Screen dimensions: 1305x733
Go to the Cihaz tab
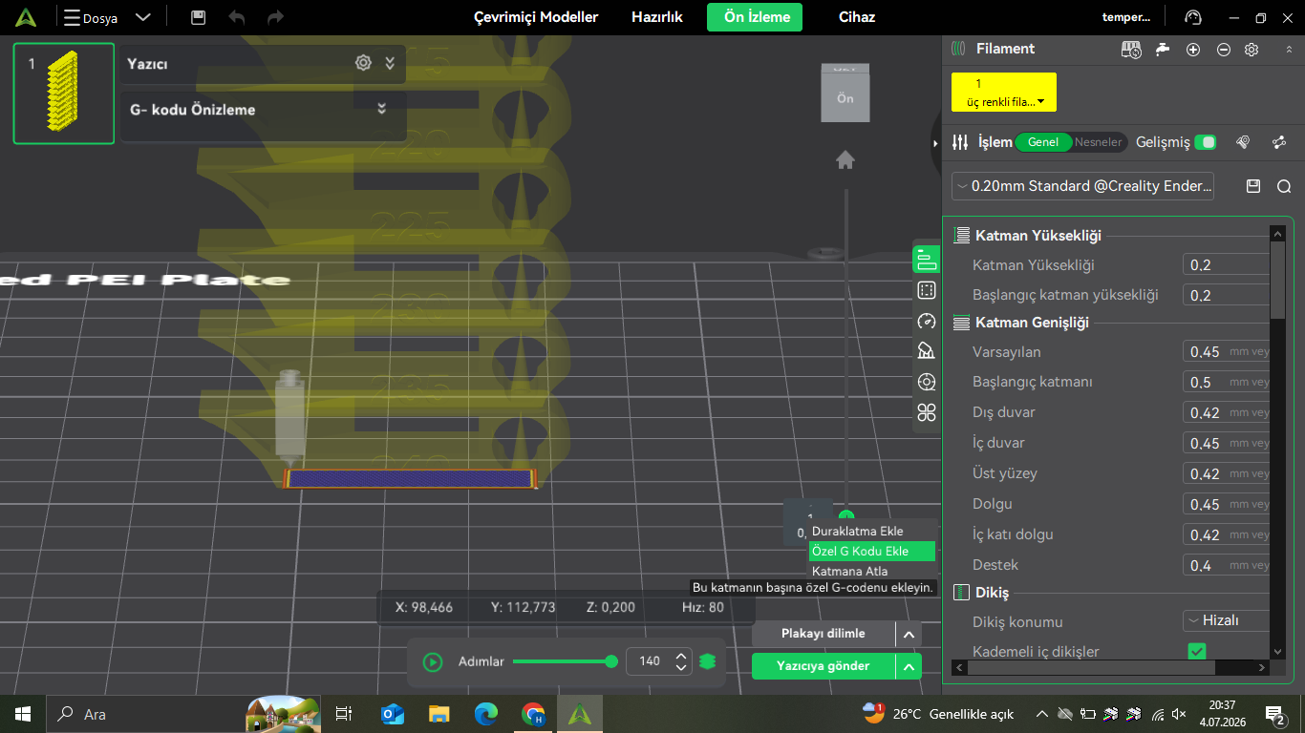(x=857, y=17)
